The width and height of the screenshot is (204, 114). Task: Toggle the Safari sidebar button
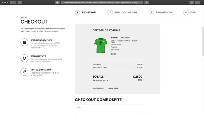(x=20, y=2)
